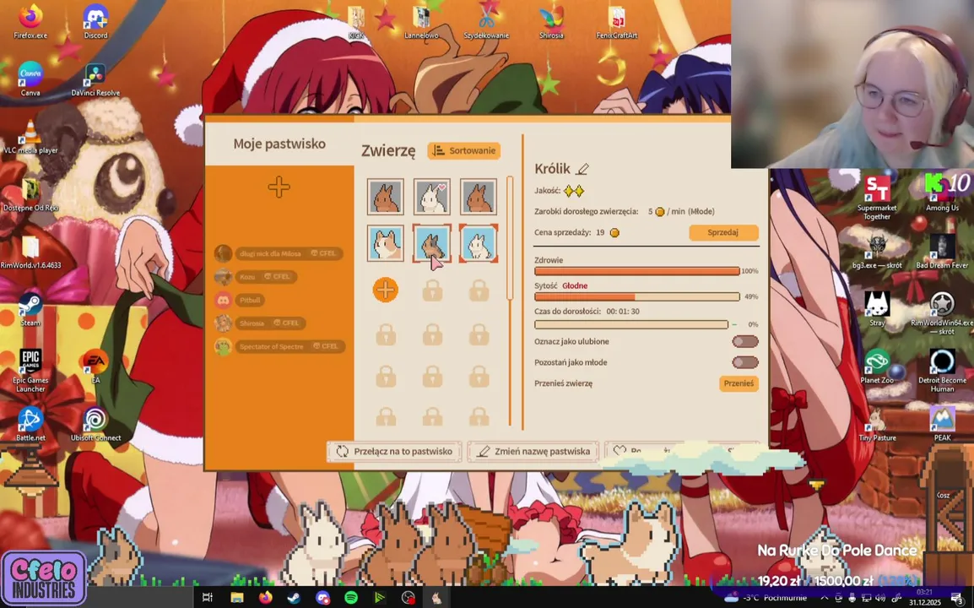Open Ubisoft Connect desktop shortcut
The image size is (974, 608).
coord(95,424)
